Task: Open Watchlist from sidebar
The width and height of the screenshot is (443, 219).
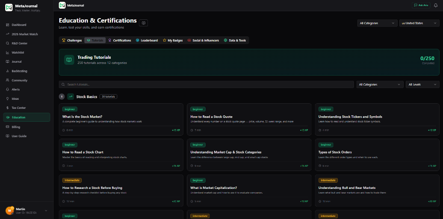Action: tap(26, 53)
